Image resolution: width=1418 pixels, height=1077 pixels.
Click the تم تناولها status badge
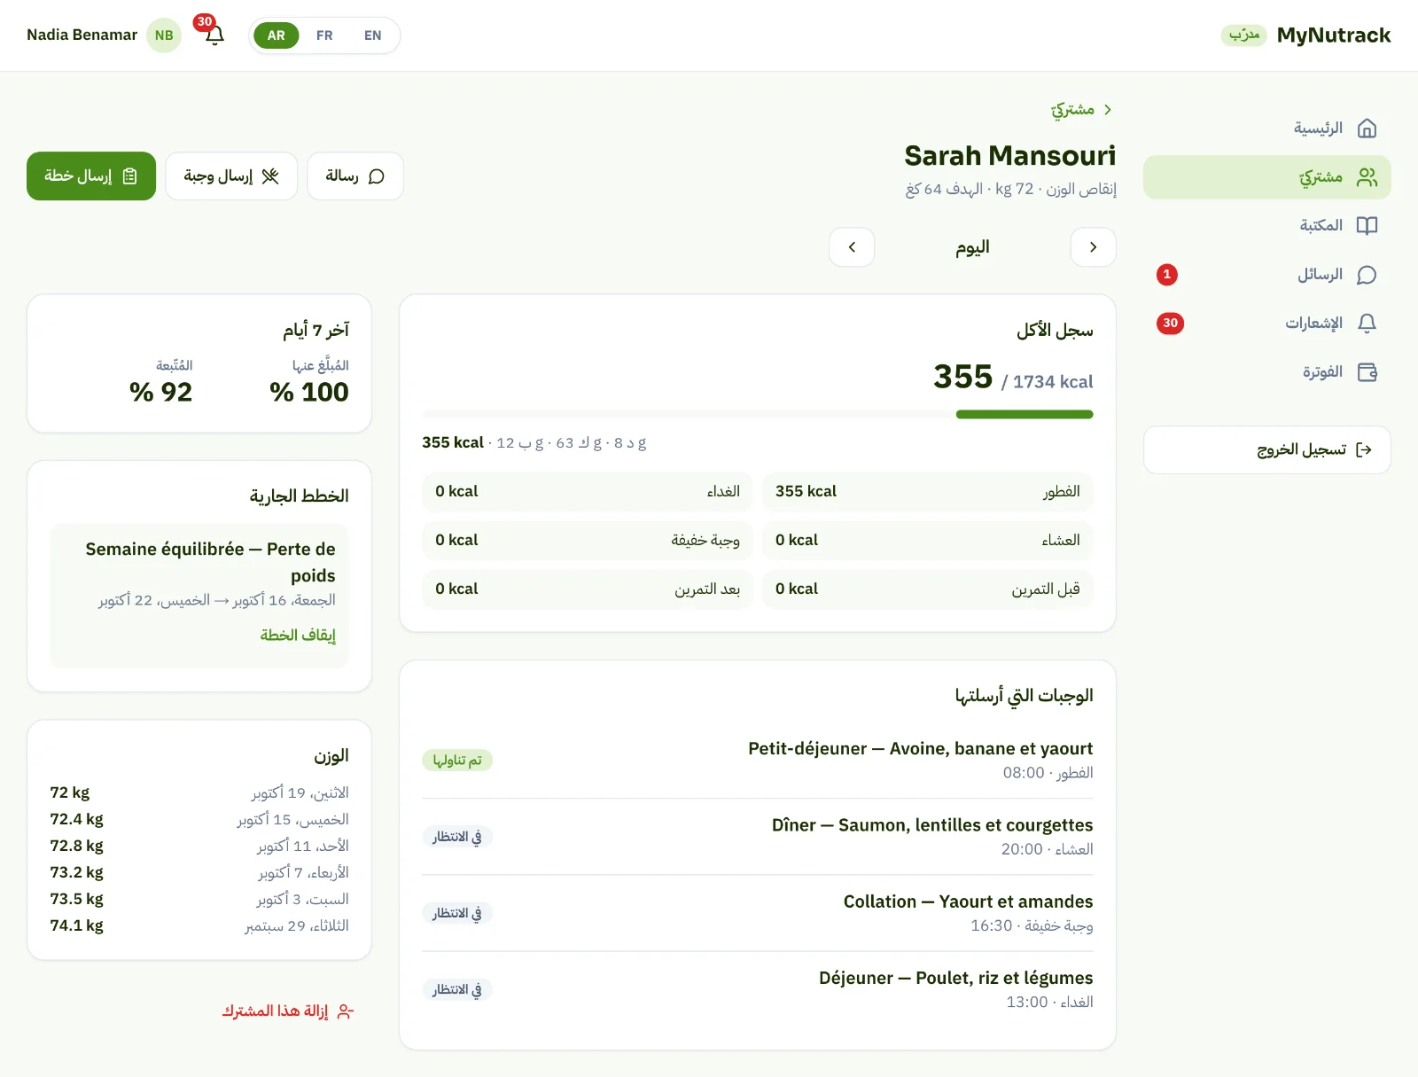457,761
